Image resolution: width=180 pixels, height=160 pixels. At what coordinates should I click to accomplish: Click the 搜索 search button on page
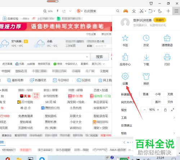pos(99,57)
